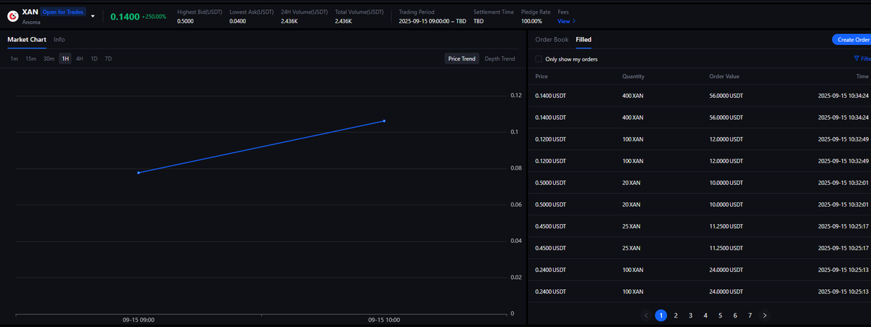
Task: Click the Open for Trades badge
Action: 63,12
